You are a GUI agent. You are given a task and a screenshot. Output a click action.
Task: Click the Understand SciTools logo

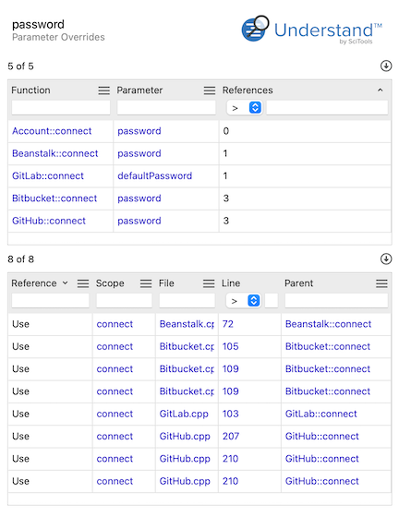pyautogui.click(x=311, y=29)
